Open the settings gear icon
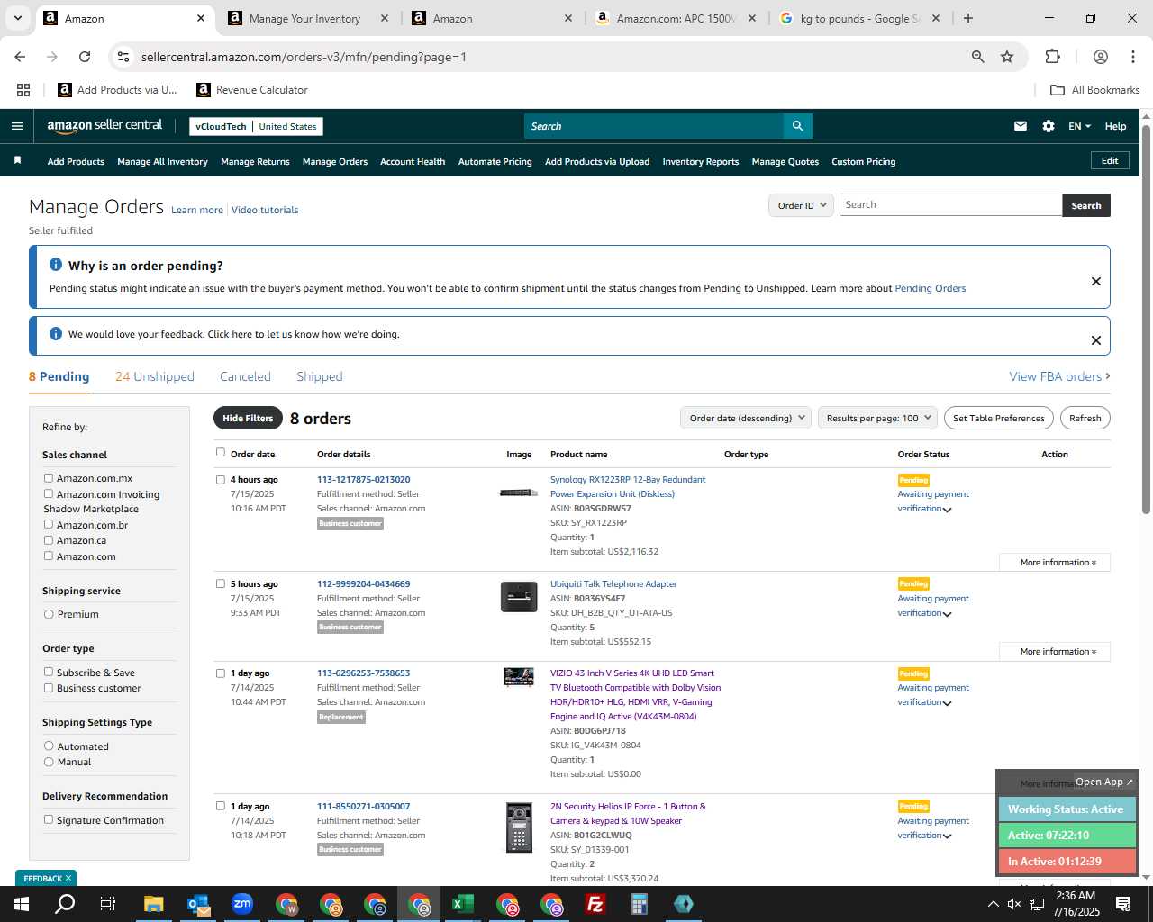This screenshot has height=922, width=1153. point(1049,126)
